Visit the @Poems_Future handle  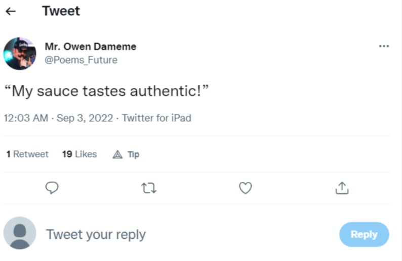tap(81, 60)
